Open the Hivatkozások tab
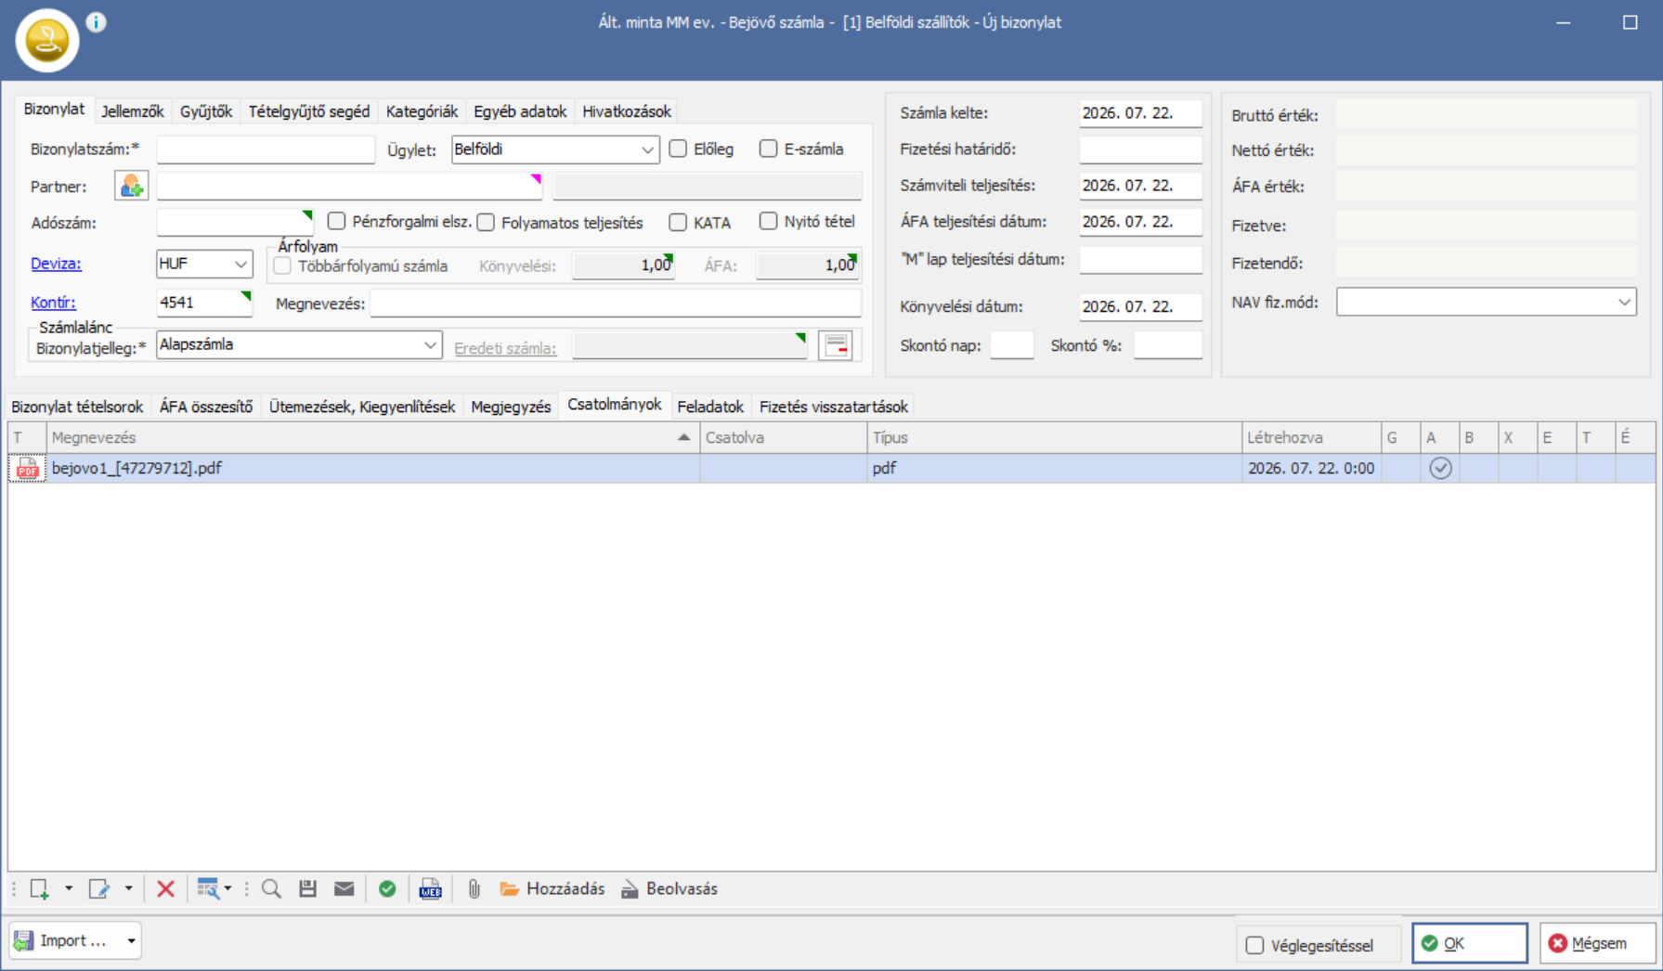Viewport: 1663px width, 971px height. tap(627, 111)
